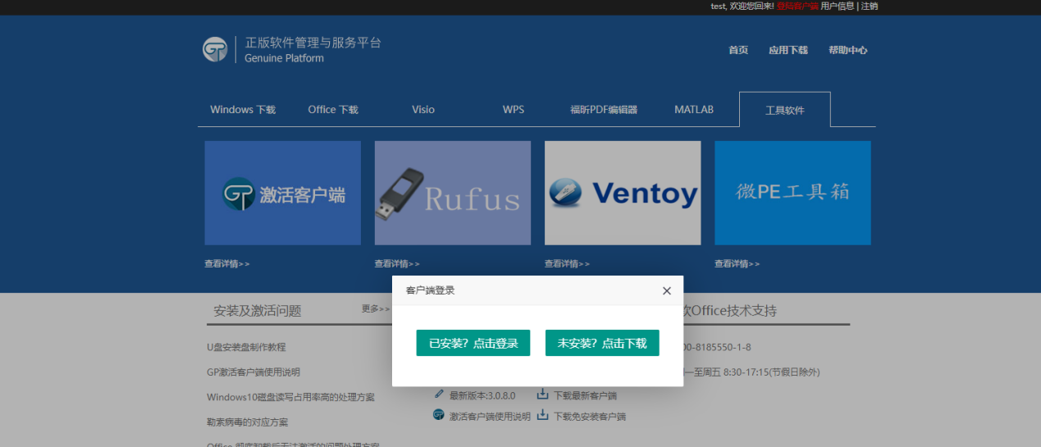The height and width of the screenshot is (447, 1041).
Task: Open the Ventoy tool tile
Action: click(x=622, y=193)
